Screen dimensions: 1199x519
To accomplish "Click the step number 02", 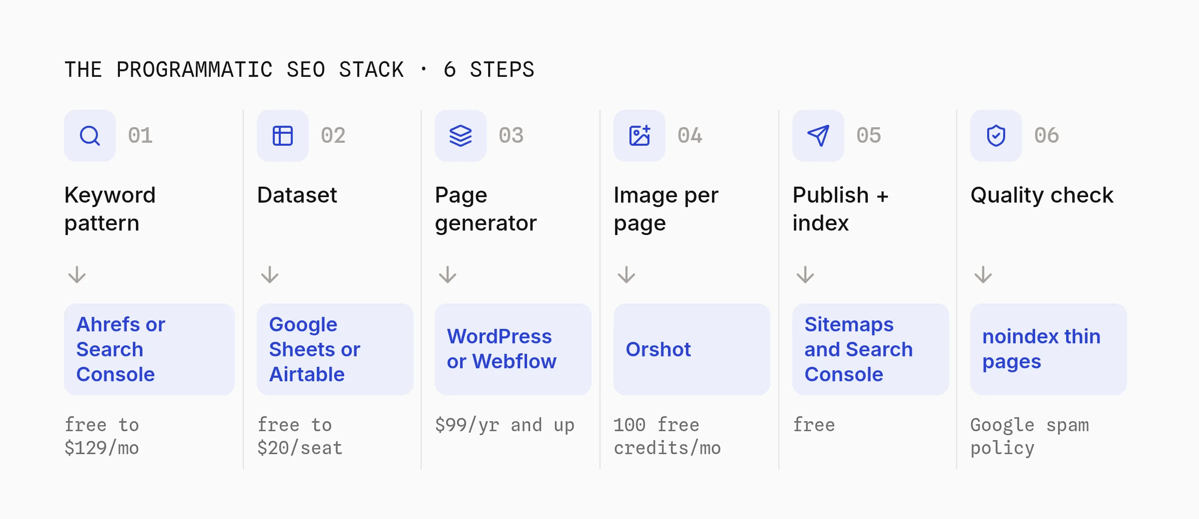I will pos(333,136).
